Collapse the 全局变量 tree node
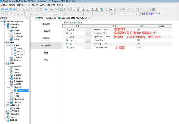This screenshot has width=179, height=124. click(5, 28)
